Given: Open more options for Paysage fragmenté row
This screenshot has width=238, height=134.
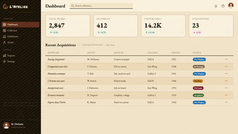Looking at the screenshot, I should click(226, 59).
